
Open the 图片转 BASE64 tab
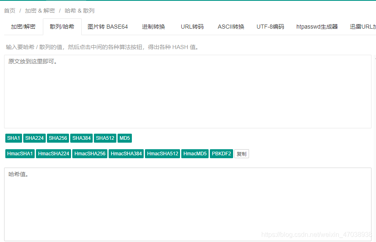(x=108, y=27)
